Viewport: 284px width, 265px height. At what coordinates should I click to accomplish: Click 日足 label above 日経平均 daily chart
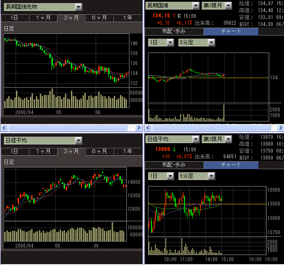[9, 162]
